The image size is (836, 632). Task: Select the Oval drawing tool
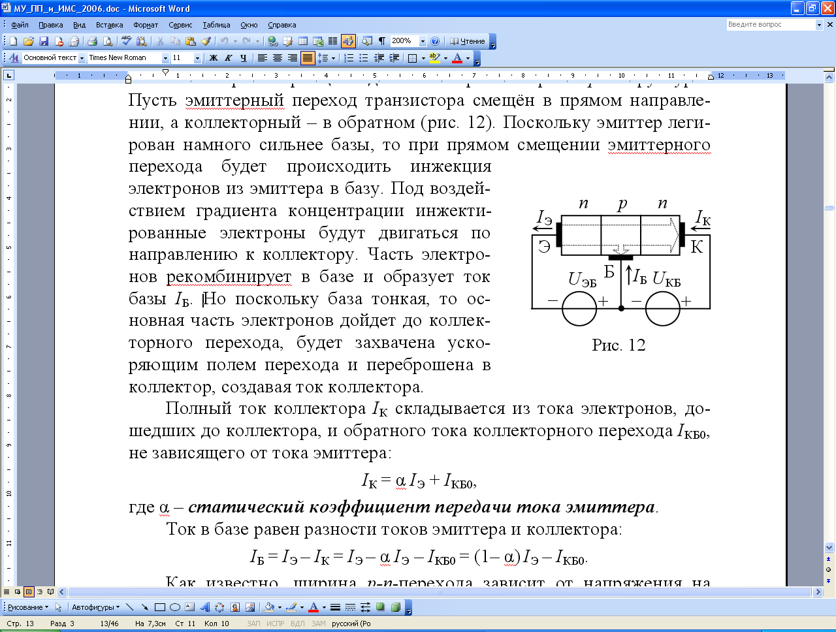[x=174, y=607]
